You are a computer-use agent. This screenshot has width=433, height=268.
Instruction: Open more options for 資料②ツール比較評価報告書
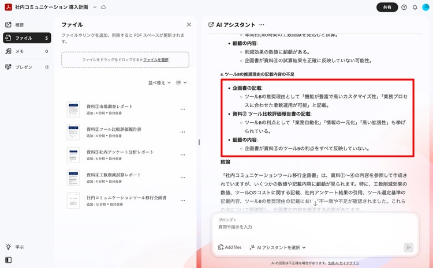[x=182, y=132]
